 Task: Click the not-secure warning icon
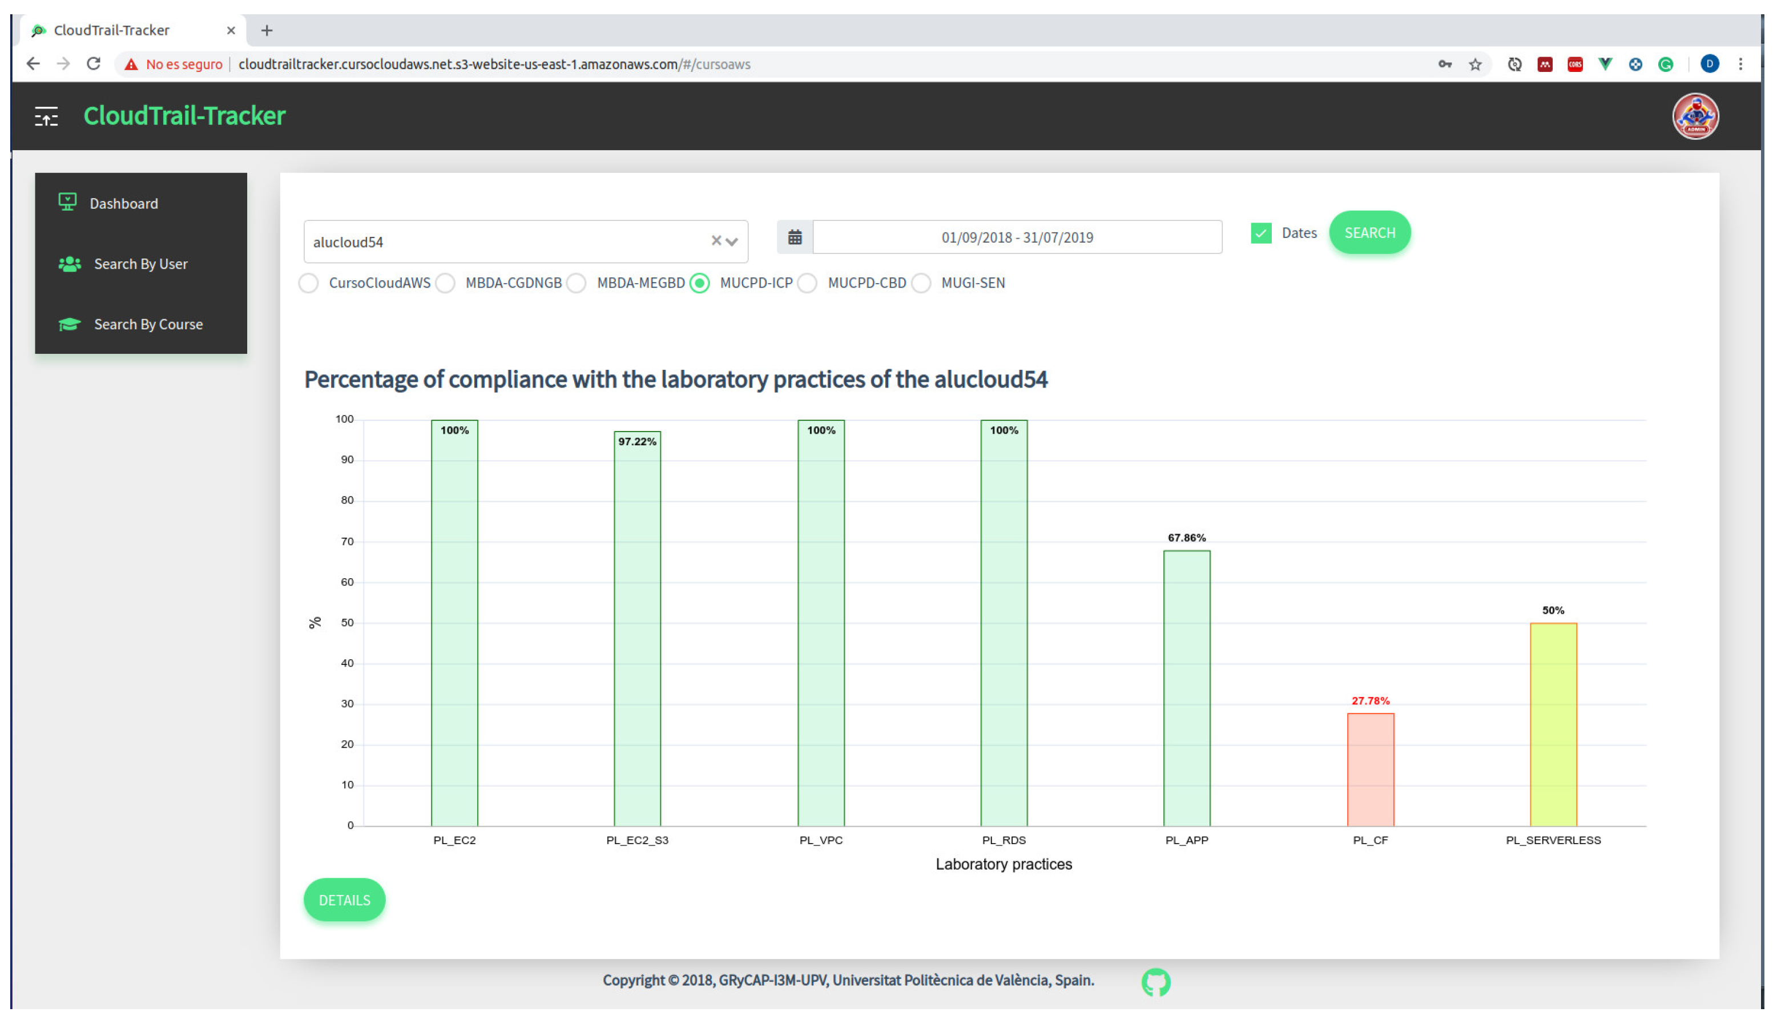pyautogui.click(x=131, y=64)
